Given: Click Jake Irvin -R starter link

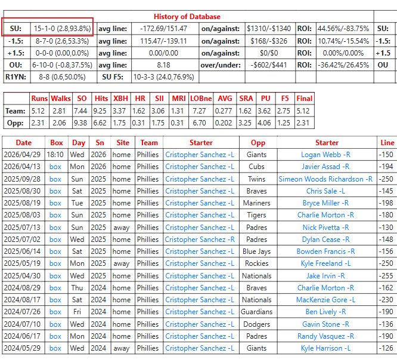Looking at the screenshot, I should pyautogui.click(x=325, y=276).
